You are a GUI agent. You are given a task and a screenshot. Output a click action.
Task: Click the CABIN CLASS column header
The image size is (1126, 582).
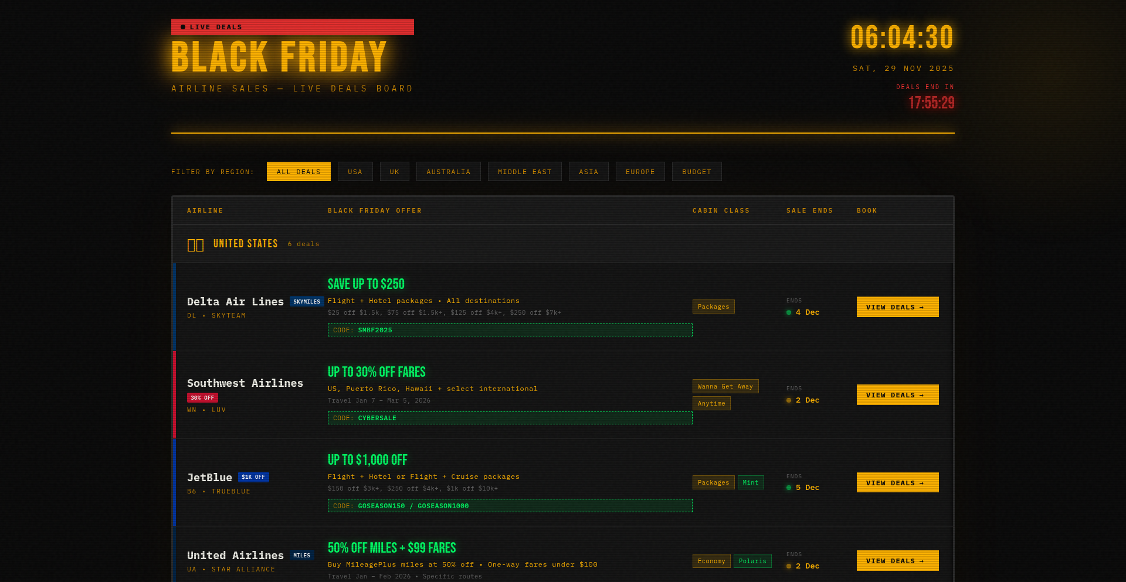[721, 210]
